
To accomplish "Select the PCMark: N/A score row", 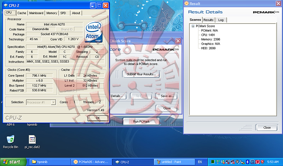I will click(x=209, y=30).
